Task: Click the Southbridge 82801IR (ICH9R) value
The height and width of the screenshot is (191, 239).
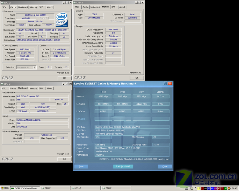Action: [43, 107]
